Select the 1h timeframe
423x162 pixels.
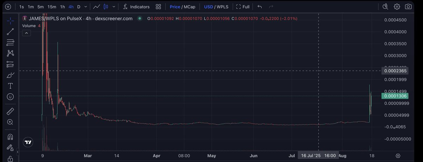[62, 7]
